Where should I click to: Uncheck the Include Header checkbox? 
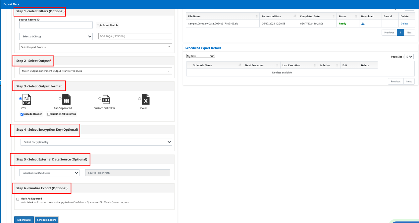point(22,114)
